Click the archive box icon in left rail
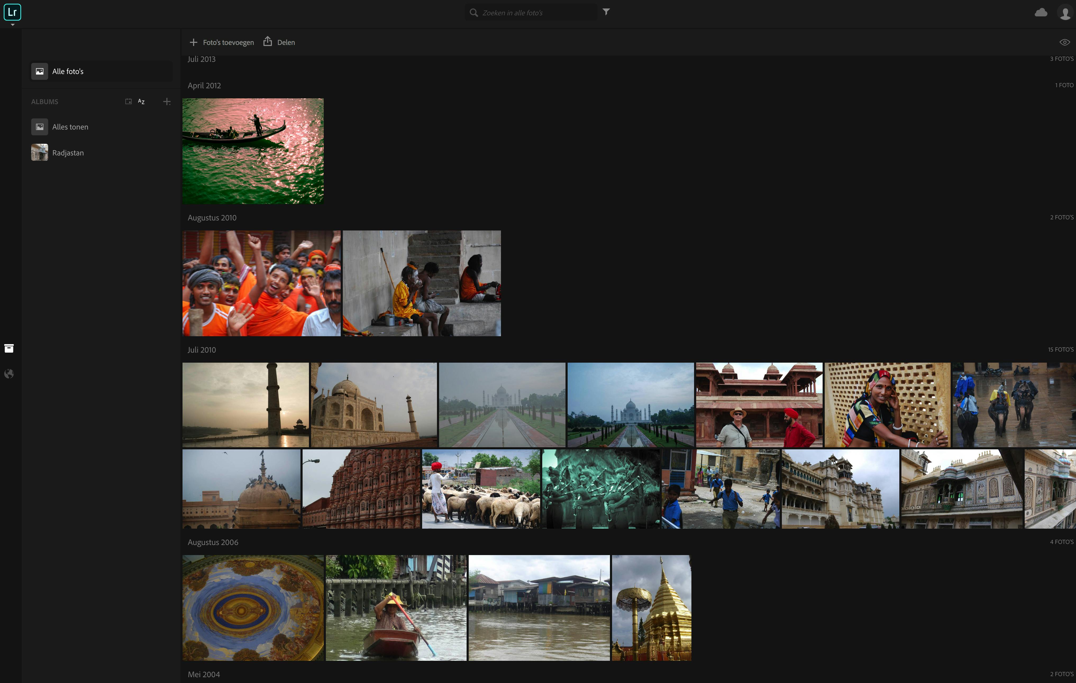Image resolution: width=1076 pixels, height=683 pixels. (9, 348)
